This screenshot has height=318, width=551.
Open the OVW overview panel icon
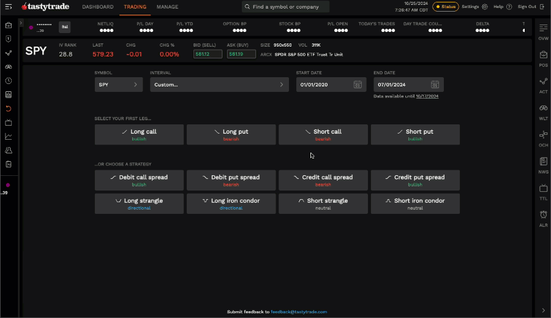pos(543,29)
